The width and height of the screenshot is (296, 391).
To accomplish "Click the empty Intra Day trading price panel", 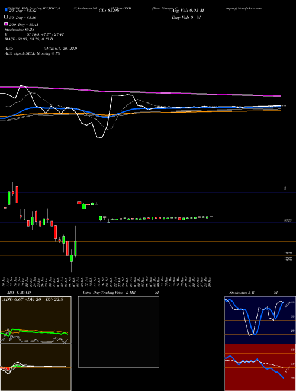I will 118,332.
